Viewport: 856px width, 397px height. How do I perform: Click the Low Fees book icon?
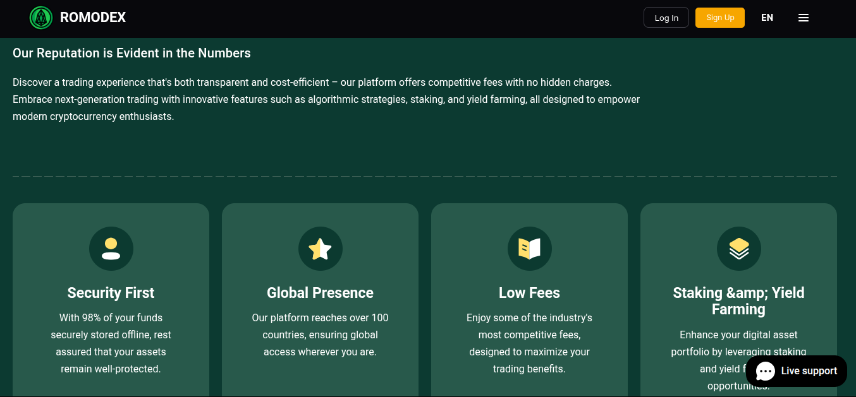pyautogui.click(x=529, y=249)
